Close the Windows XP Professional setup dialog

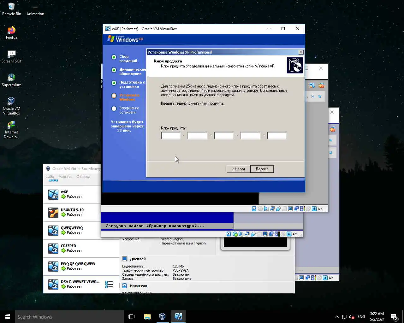301,52
